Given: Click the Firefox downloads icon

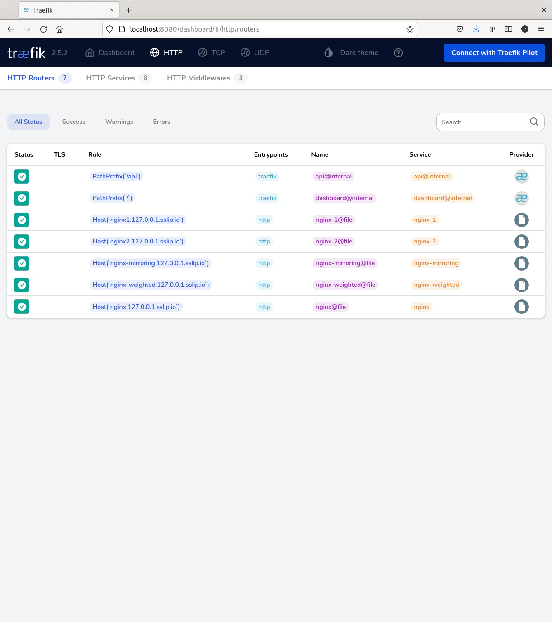Looking at the screenshot, I should 476,29.
